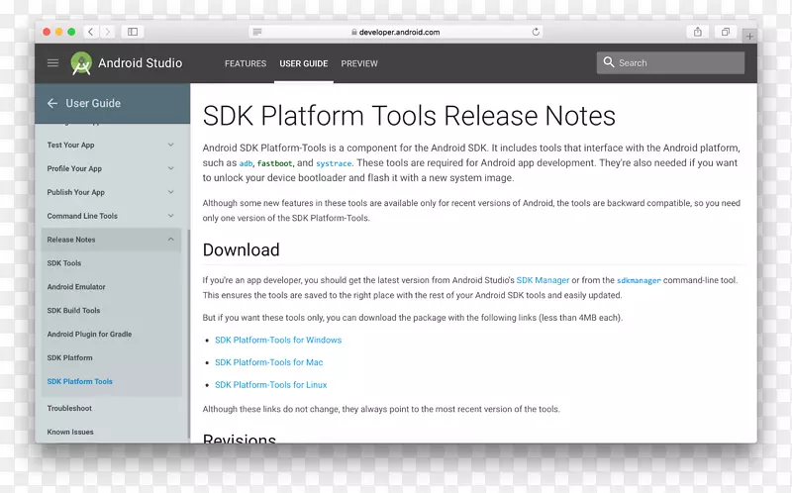Click inside the Search input field

click(670, 63)
